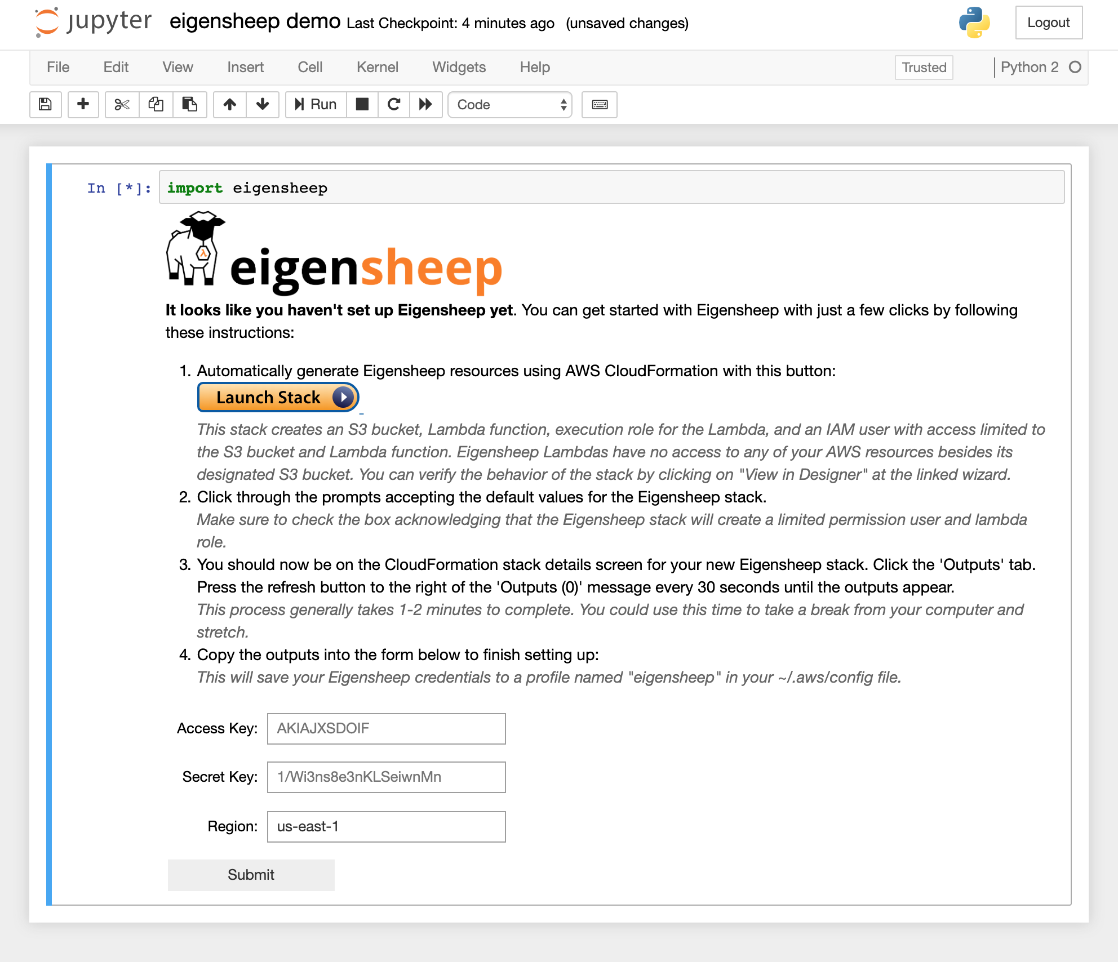1118x962 pixels.
Task: Select the Access Key input field
Action: click(386, 728)
